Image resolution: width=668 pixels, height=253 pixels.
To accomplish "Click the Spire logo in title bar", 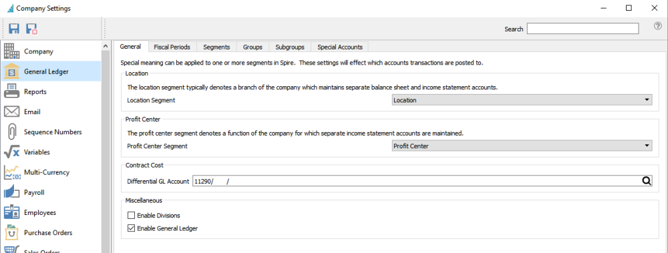I will point(10,8).
